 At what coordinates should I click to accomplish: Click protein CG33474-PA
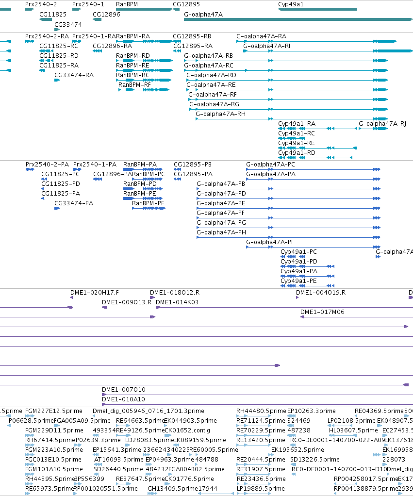pos(74,203)
